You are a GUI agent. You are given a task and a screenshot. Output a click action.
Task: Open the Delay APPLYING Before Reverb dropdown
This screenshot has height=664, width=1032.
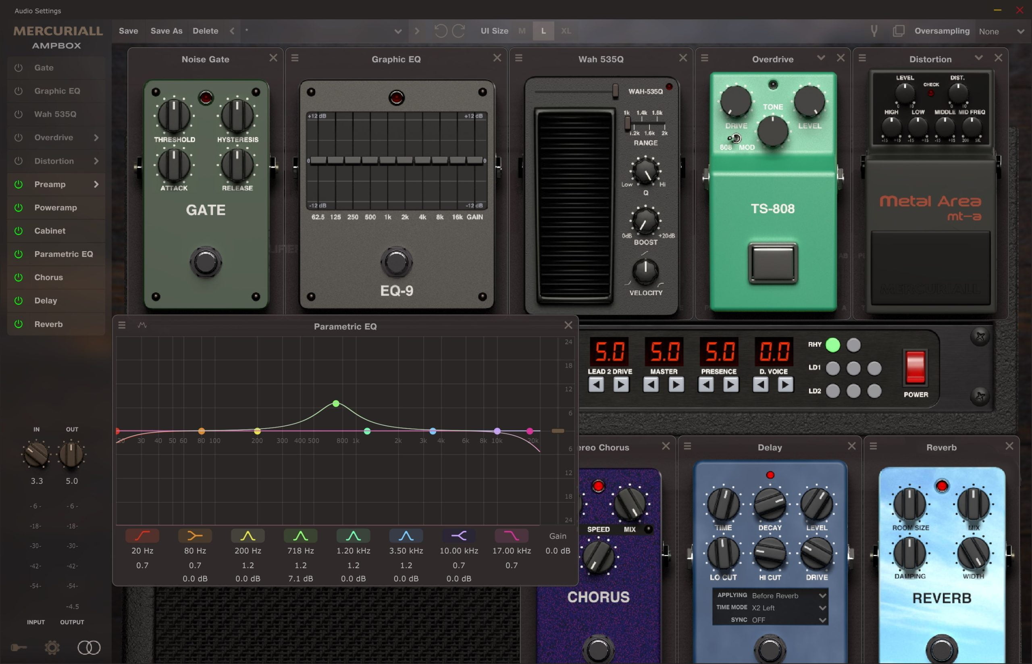789,595
